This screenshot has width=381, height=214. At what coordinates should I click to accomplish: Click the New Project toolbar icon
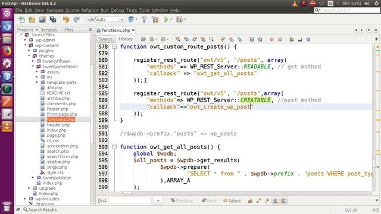point(32,20)
